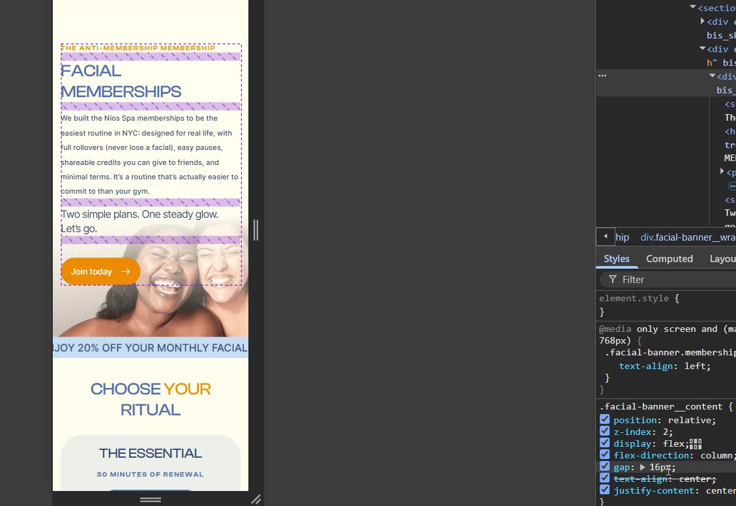Click the viewport corner resize handle

point(256,499)
